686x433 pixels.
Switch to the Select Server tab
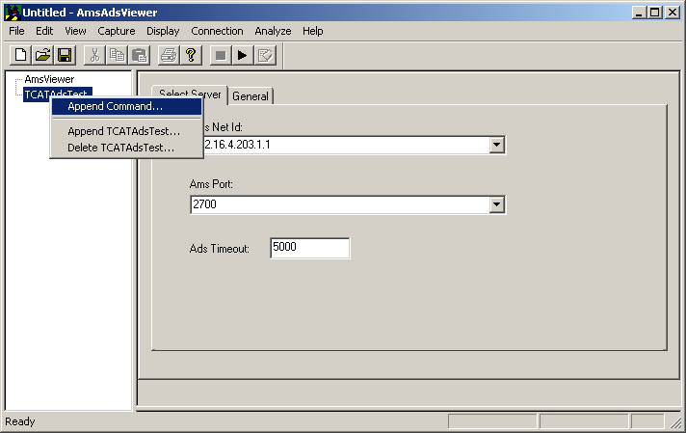pyautogui.click(x=190, y=95)
